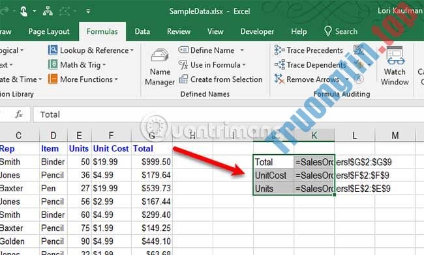Viewport: 424px width, 255px height.
Task: Select the $149.25 total cell
Action: coord(152,228)
